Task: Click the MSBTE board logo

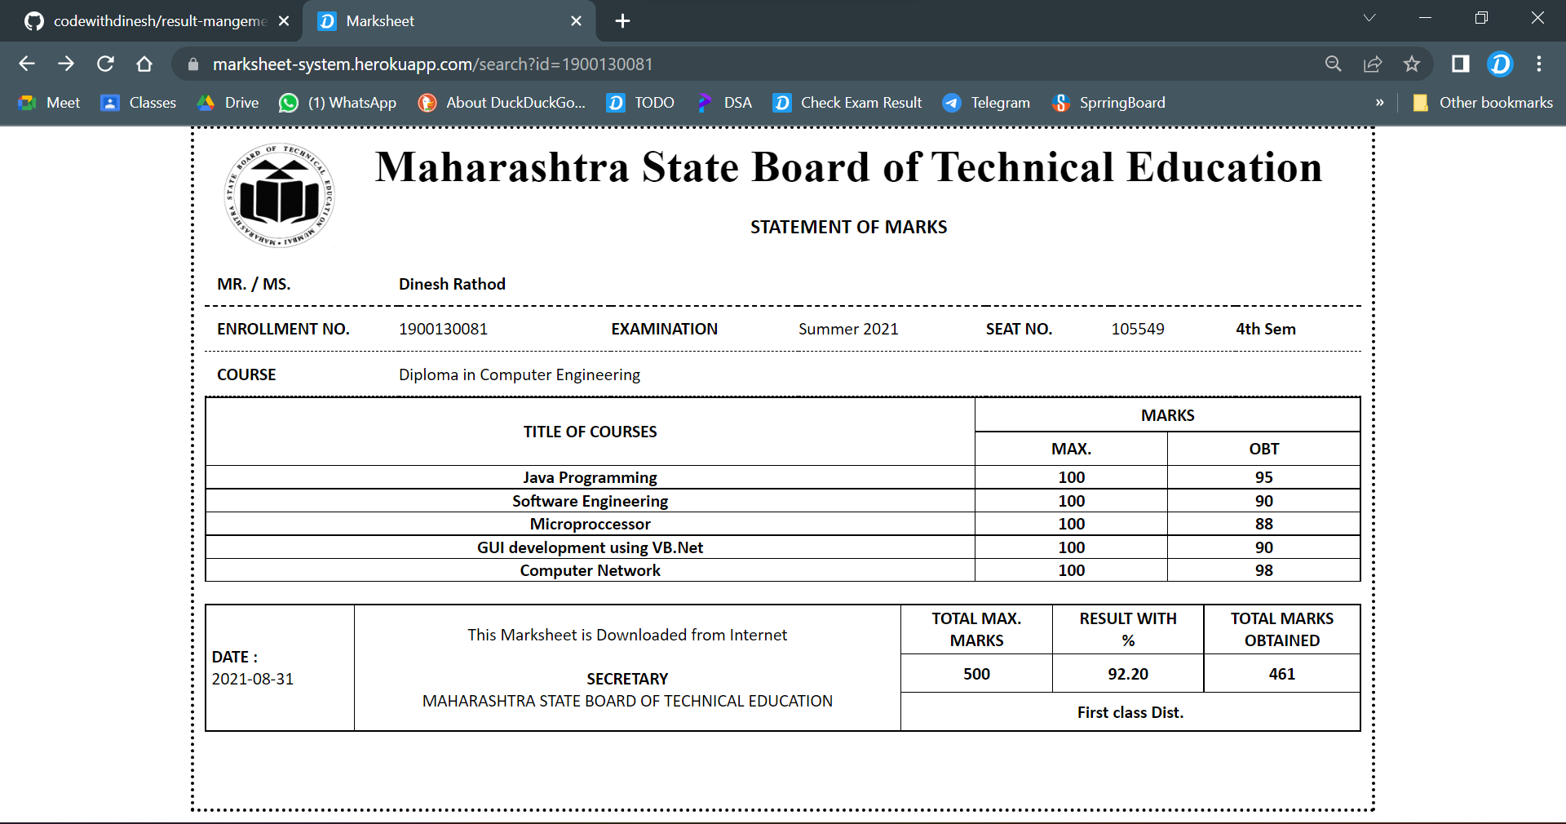Action: 279,196
